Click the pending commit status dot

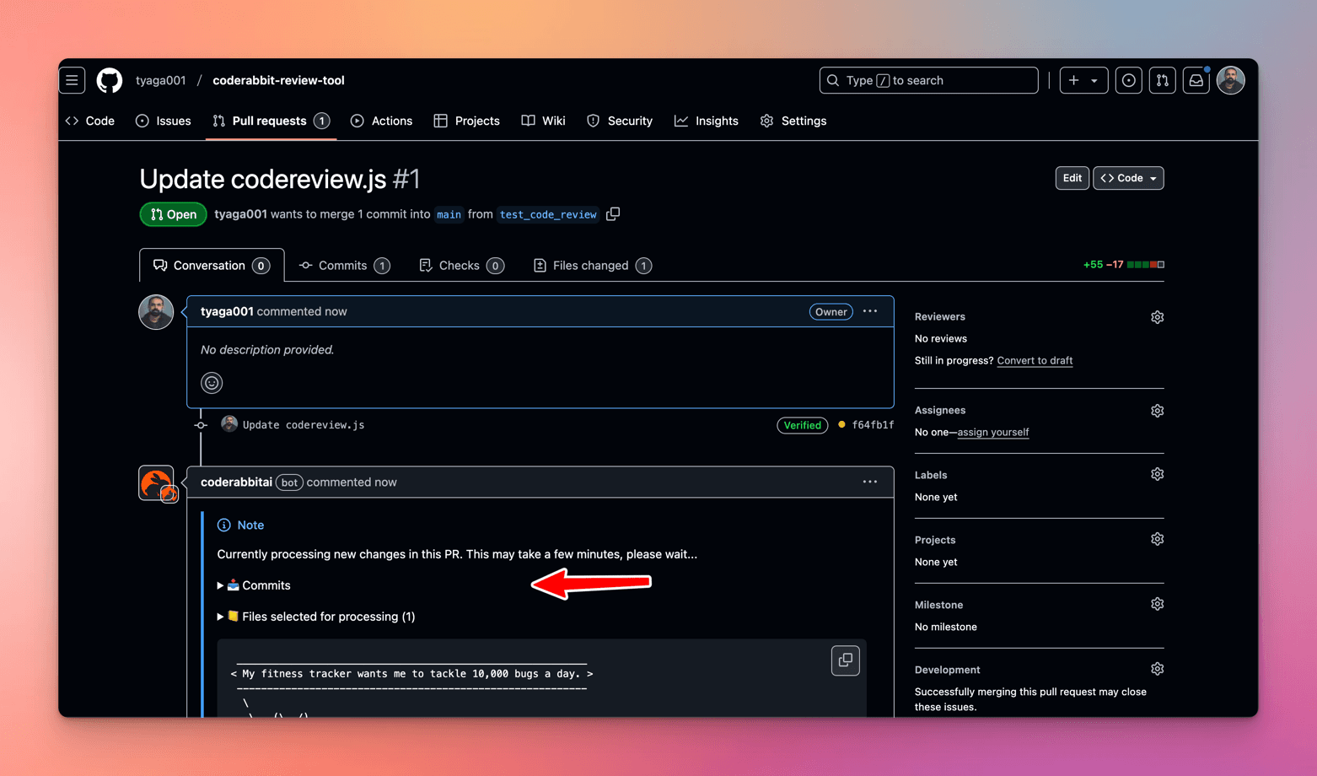click(841, 425)
